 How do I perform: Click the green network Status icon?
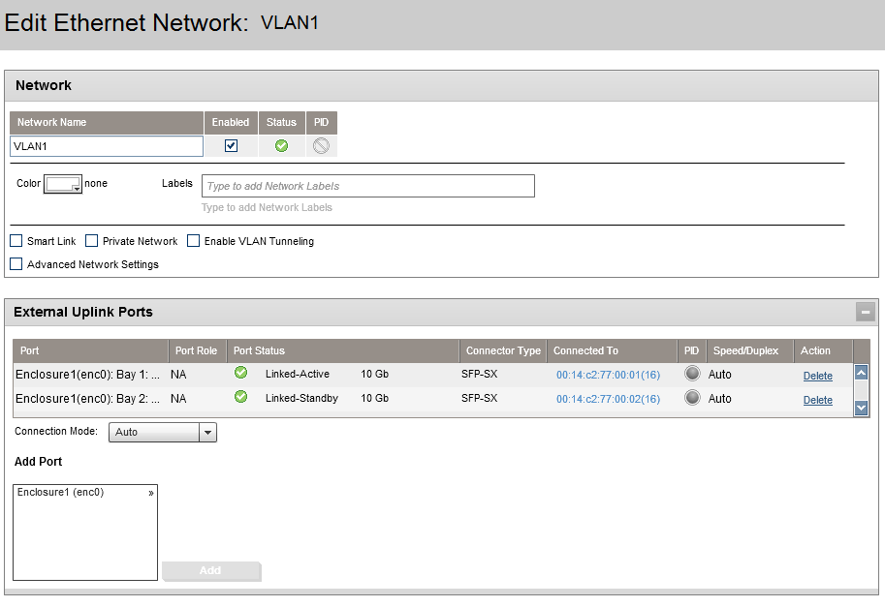coord(281,146)
